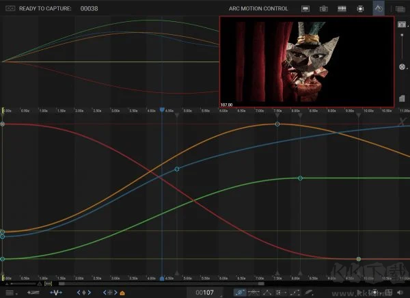Click the jog pad cross icon
Image resolution: width=410 pixels, height=298 pixels.
click(x=110, y=293)
